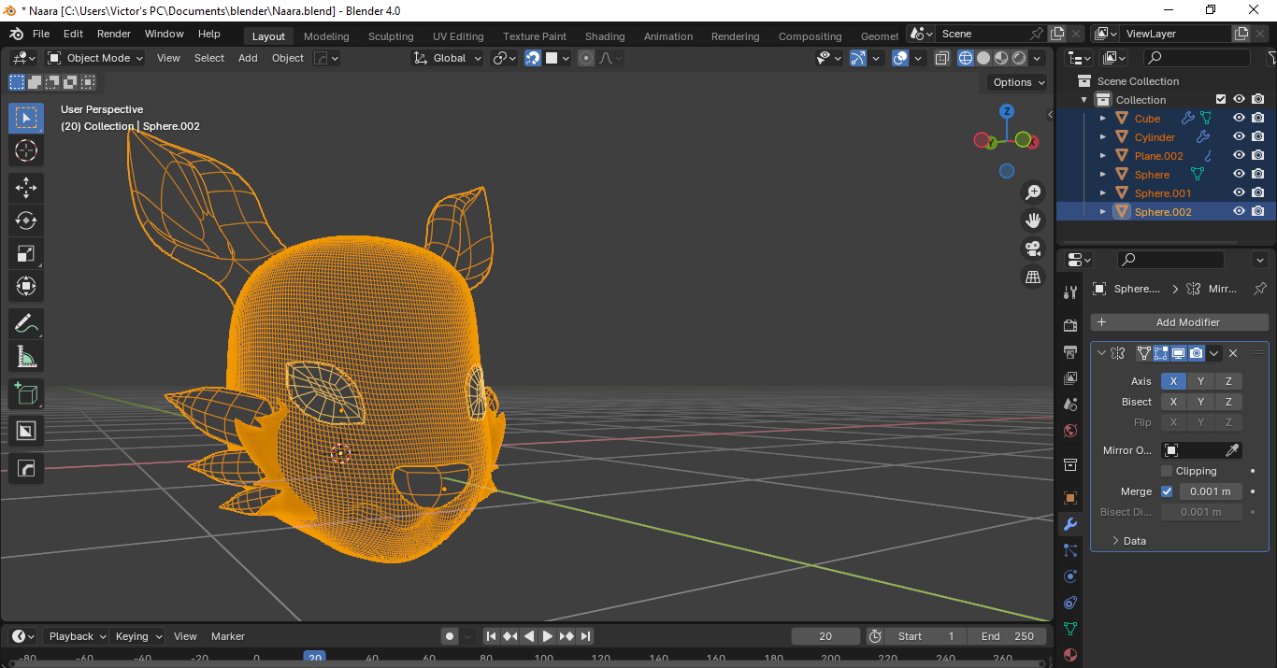Open the Output properties tab
Image resolution: width=1277 pixels, height=668 pixels.
coord(1070,351)
